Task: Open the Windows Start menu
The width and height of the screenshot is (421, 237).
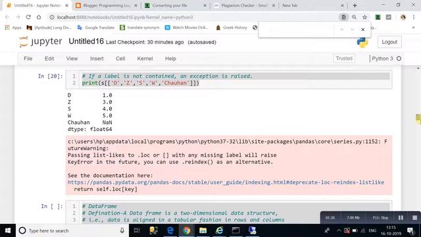Action: [x=8, y=230]
